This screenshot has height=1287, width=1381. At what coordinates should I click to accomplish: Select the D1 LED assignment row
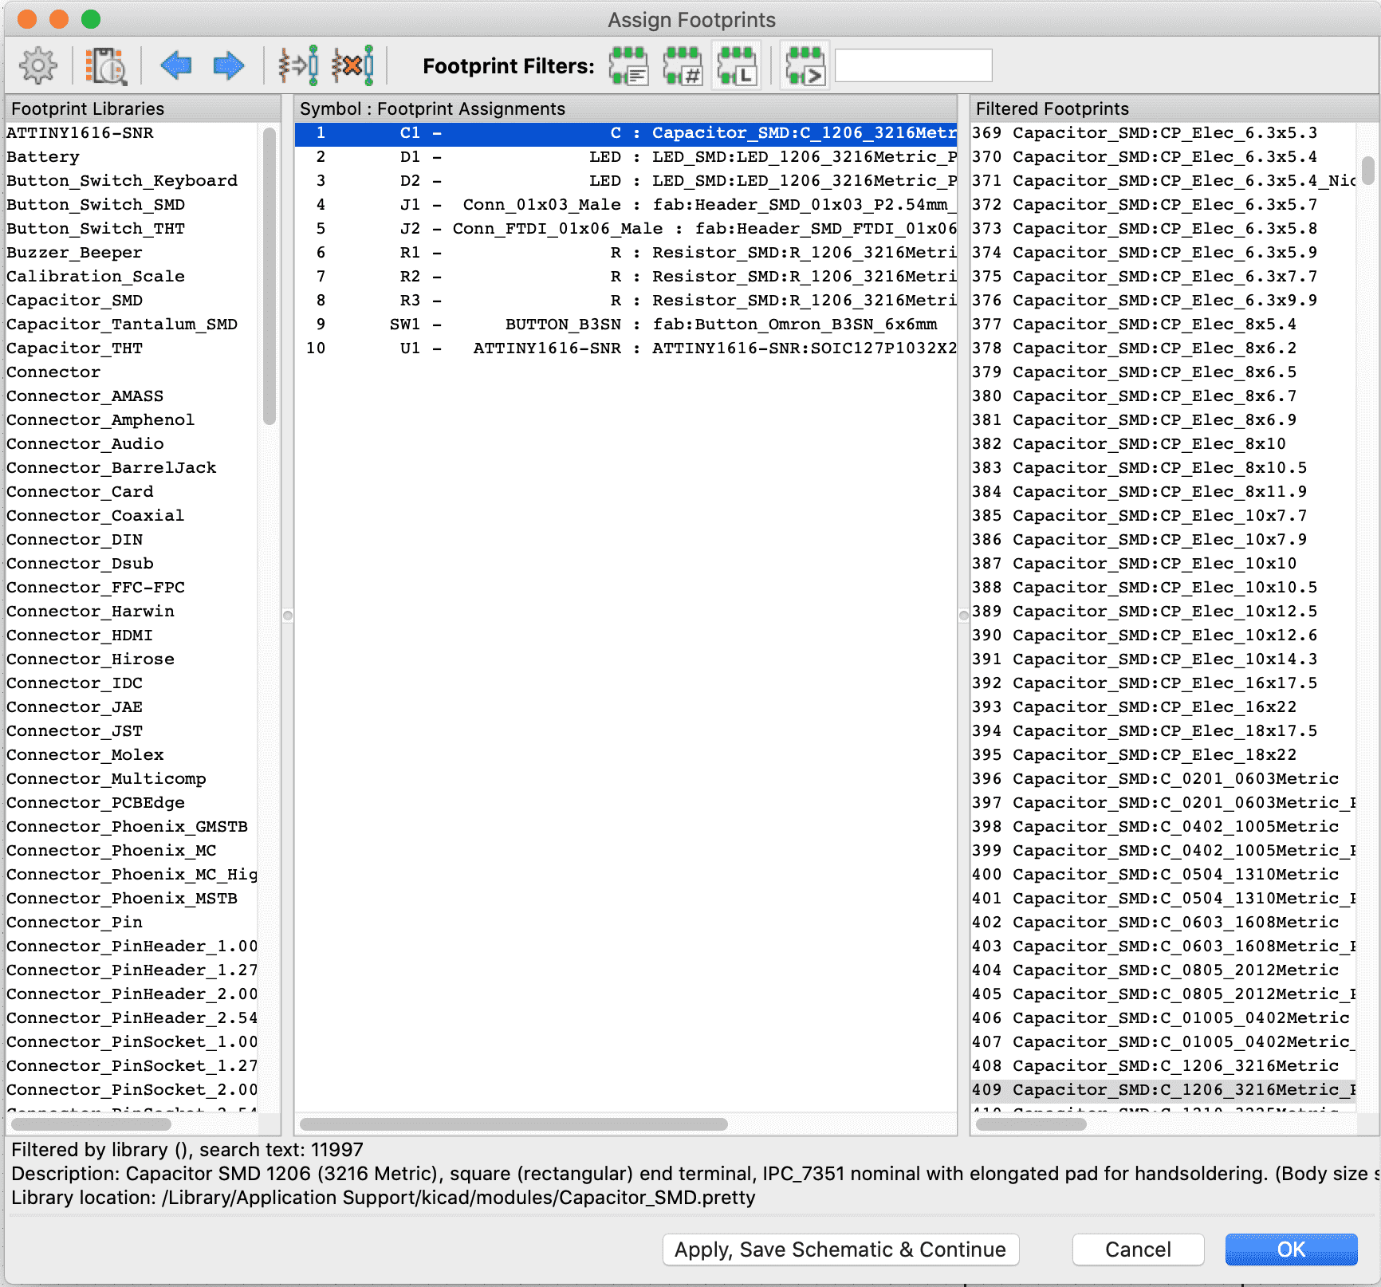tap(626, 156)
